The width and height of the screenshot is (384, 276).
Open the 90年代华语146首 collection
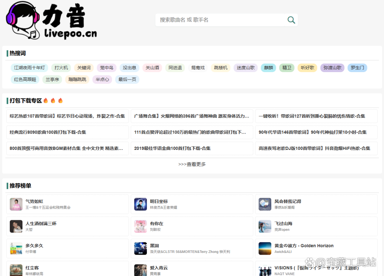(x=316, y=132)
